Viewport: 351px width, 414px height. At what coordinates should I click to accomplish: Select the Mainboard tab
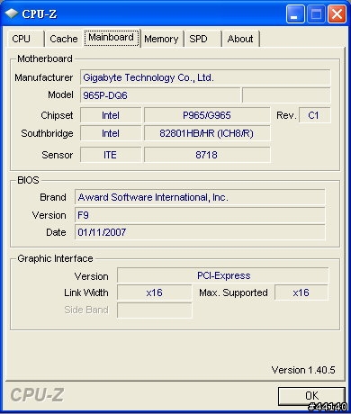112,38
